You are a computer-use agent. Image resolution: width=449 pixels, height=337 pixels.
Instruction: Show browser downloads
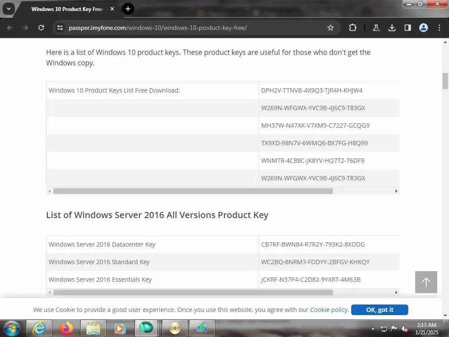pos(392,28)
